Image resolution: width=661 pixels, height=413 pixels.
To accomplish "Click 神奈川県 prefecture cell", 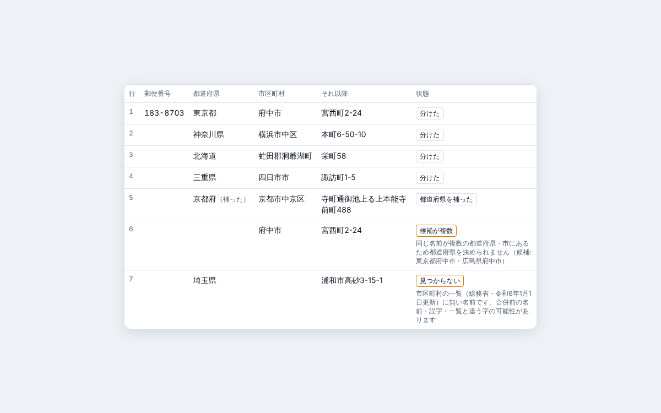I will (x=209, y=134).
